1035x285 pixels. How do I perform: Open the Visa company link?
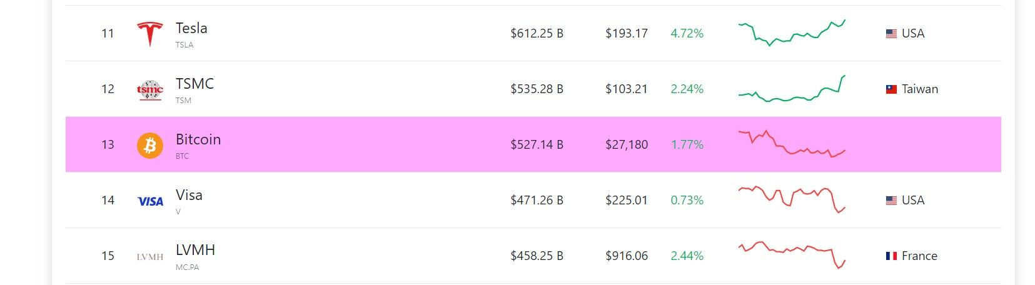pyautogui.click(x=189, y=196)
